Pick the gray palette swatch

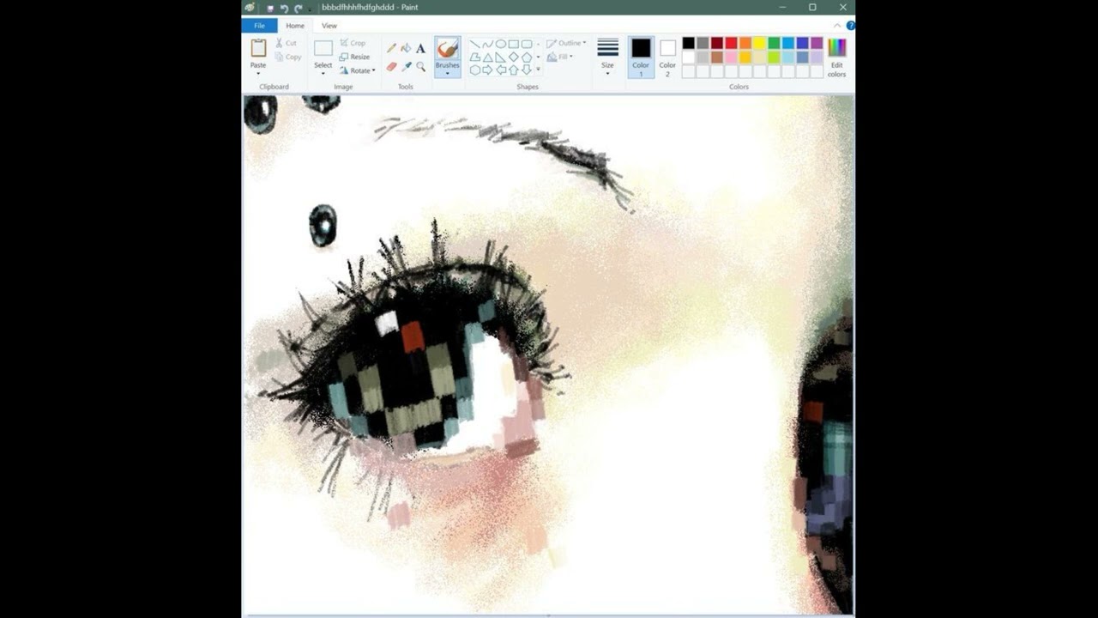(x=703, y=43)
